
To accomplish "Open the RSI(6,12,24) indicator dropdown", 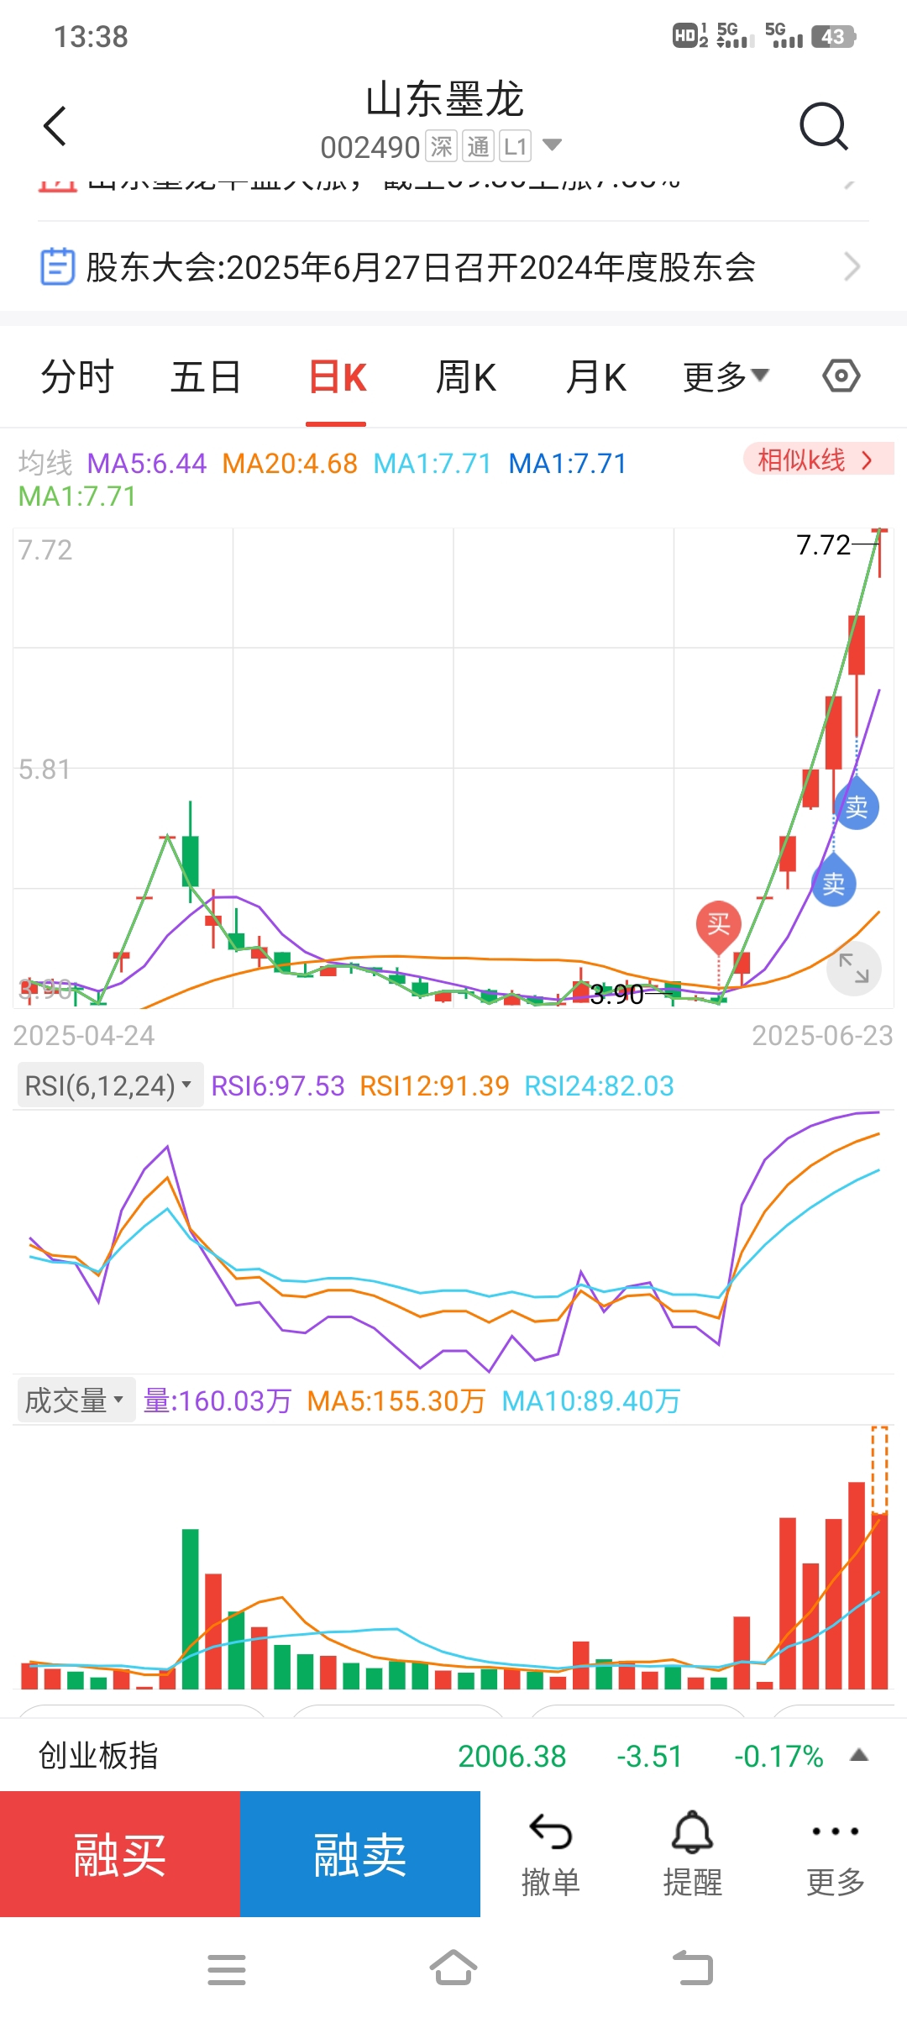I will 110,1085.
